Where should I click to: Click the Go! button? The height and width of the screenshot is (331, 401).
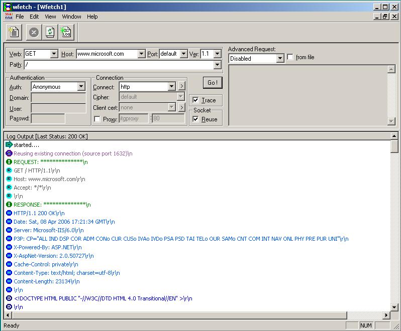(x=213, y=82)
